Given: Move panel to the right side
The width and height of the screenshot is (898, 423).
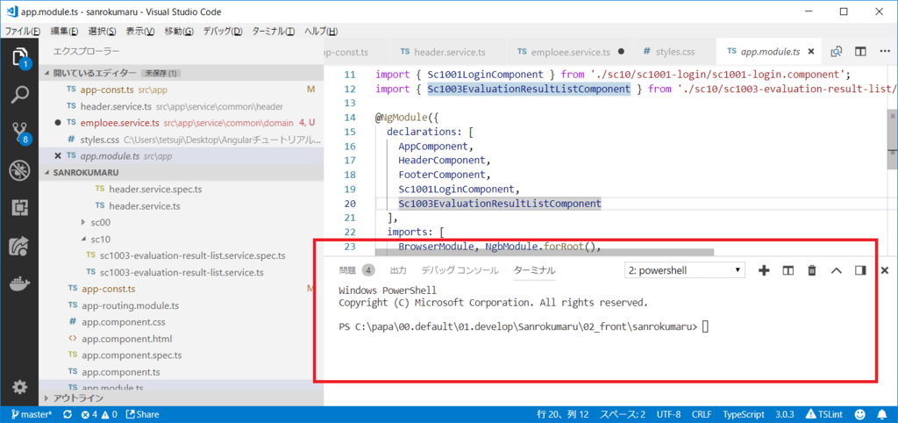Looking at the screenshot, I should (860, 270).
